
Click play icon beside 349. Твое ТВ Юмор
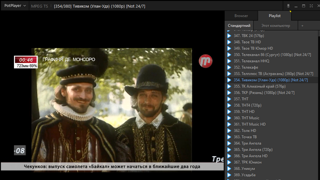[x=229, y=48]
